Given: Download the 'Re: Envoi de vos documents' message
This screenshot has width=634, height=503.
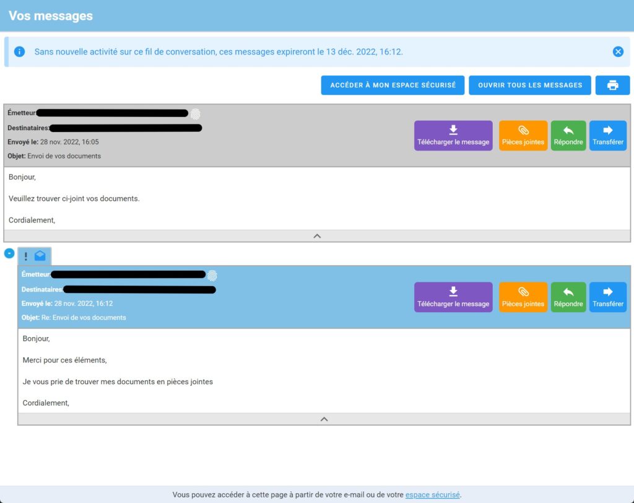Looking at the screenshot, I should tap(453, 297).
